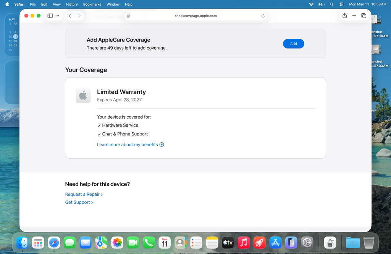This screenshot has height=254, width=391.
Task: Check the battery status icon
Action: pyautogui.click(x=322, y=4)
